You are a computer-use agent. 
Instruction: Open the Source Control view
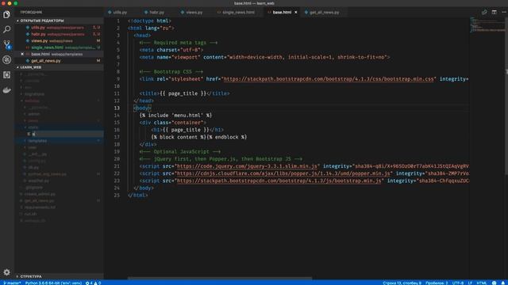[x=7, y=44]
